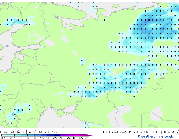Click the 1–2 mm legend color swatch
Screen dimensions: 179x139
[18, 135]
